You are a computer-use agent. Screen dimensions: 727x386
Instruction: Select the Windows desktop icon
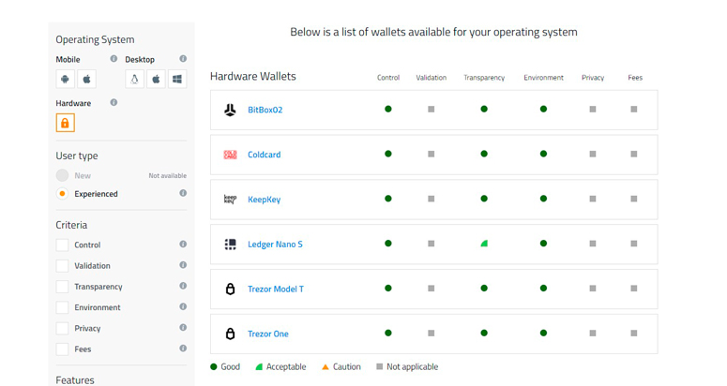coord(177,80)
